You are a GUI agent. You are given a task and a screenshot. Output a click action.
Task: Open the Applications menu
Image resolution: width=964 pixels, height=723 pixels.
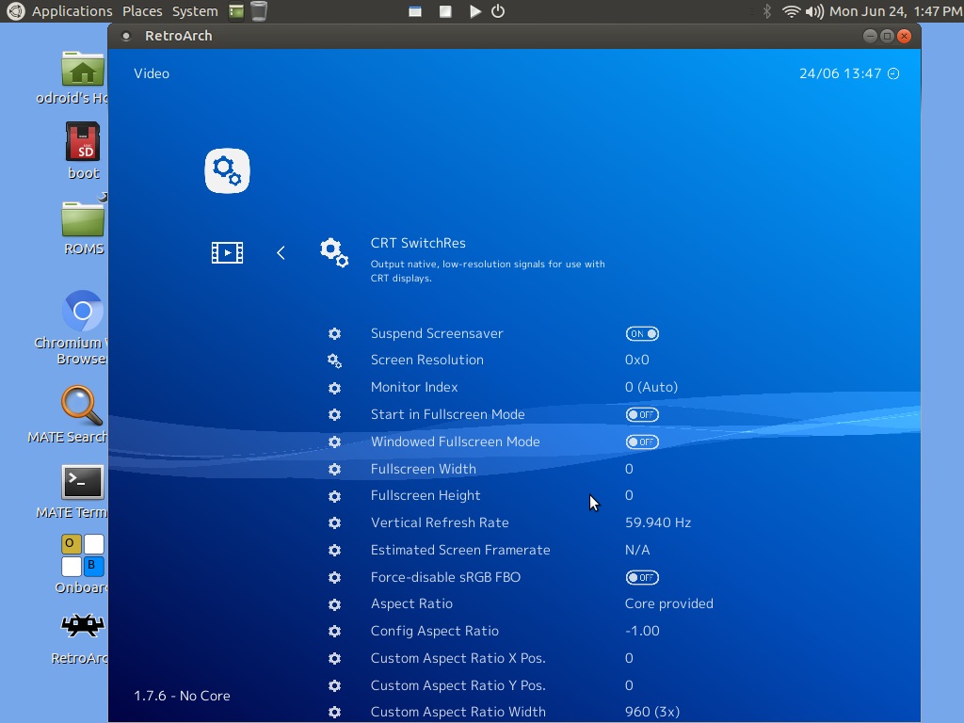[72, 11]
